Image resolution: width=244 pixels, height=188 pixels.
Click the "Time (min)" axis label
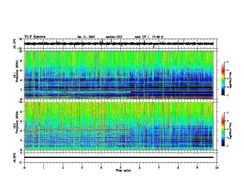click(123, 170)
